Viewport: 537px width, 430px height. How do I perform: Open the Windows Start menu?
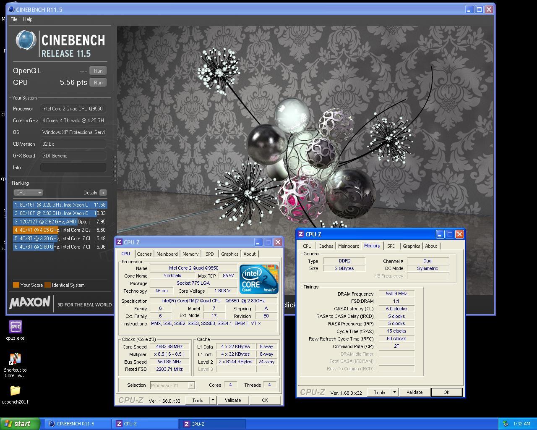pos(20,424)
